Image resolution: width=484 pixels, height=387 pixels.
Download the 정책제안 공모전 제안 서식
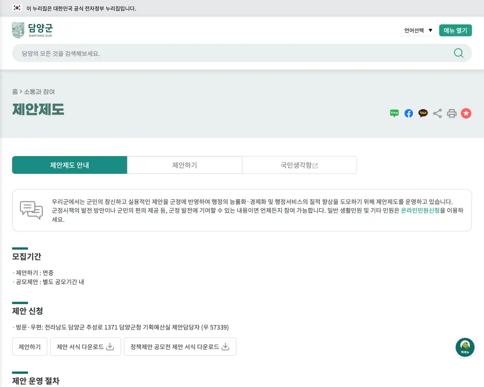180,347
